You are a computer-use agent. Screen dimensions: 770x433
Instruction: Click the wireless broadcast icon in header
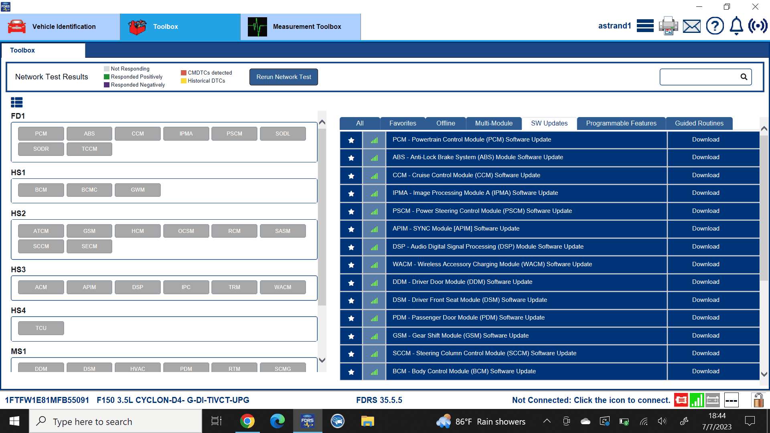coord(758,26)
